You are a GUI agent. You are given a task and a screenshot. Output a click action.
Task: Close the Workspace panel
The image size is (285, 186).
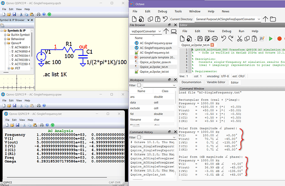pyautogui.click(x=176, y=80)
